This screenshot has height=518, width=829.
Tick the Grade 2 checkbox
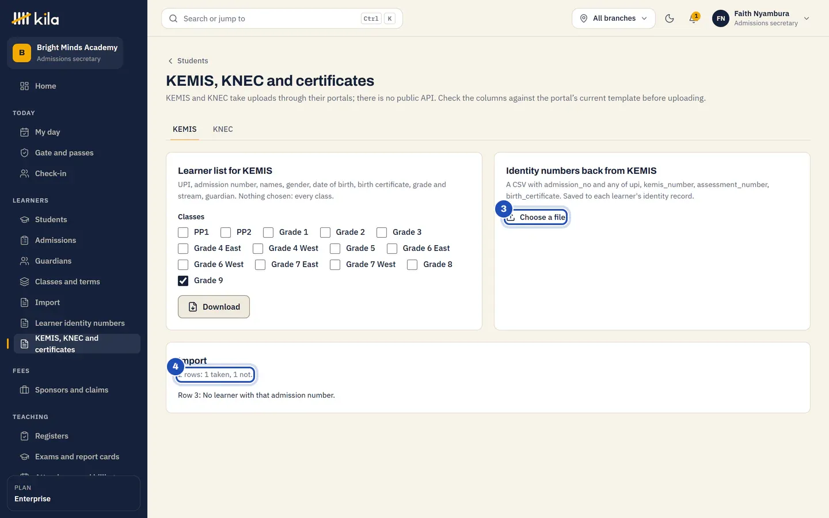click(325, 233)
